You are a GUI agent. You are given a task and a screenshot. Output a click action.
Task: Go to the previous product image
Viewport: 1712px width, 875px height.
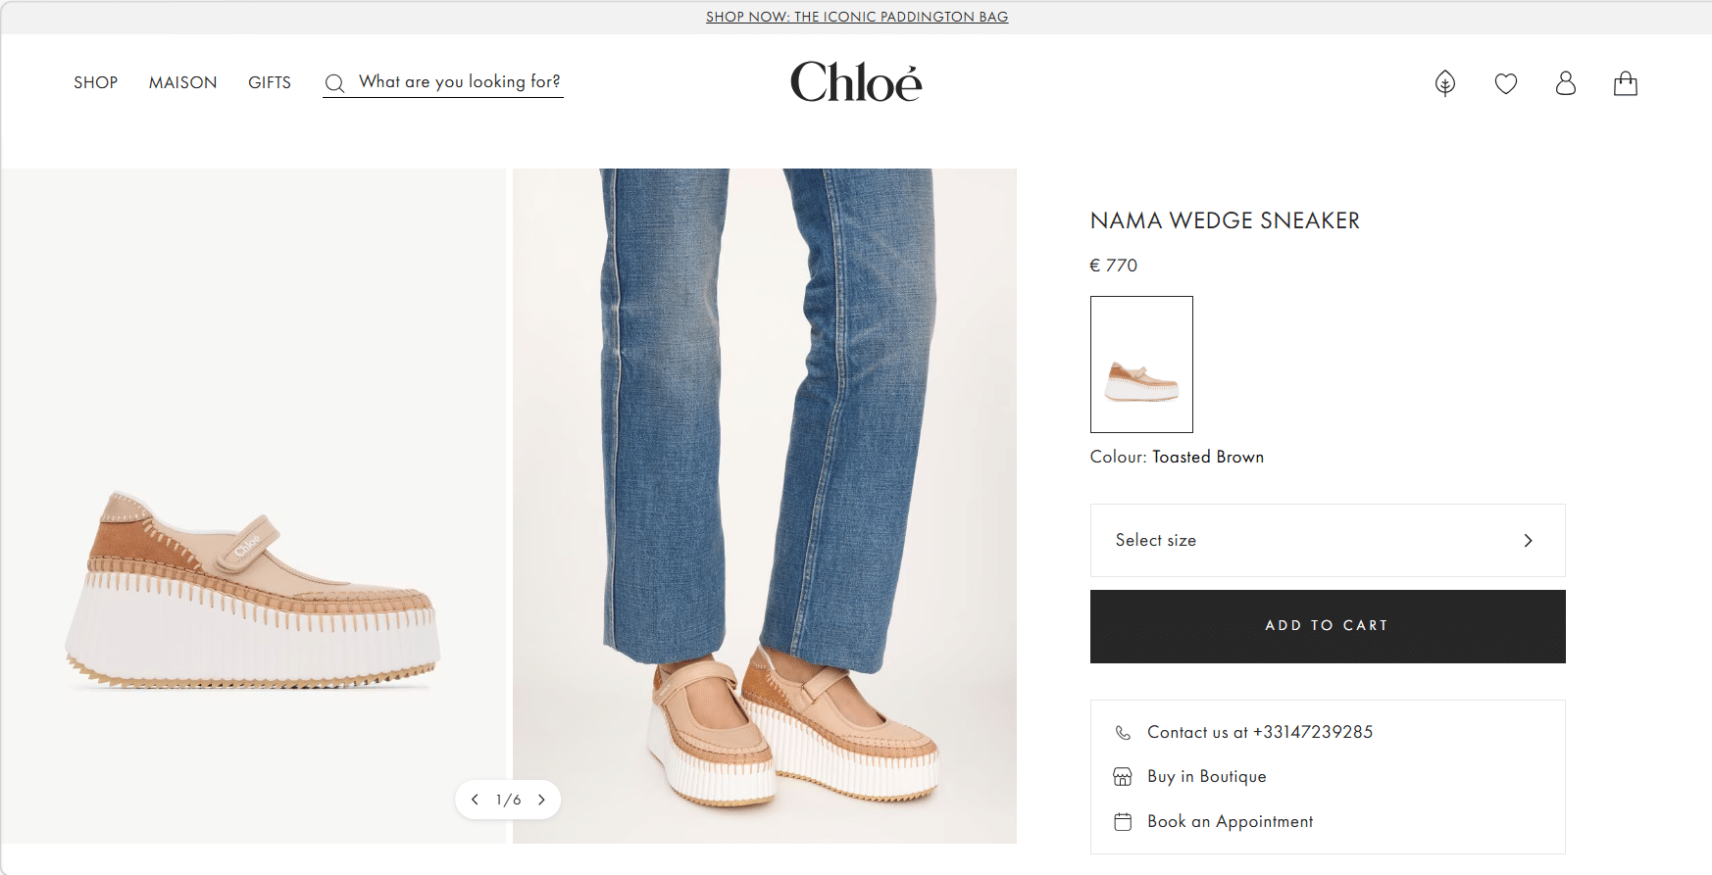click(x=476, y=800)
